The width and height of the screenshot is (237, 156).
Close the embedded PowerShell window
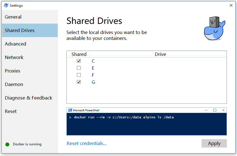(x=223, y=110)
